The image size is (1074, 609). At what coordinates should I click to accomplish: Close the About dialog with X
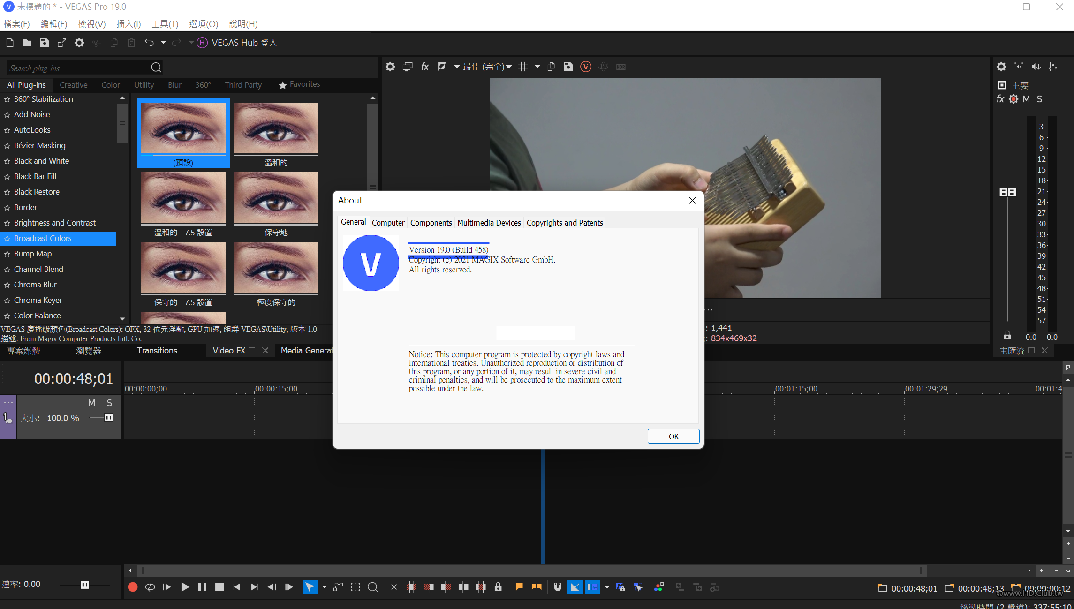point(692,200)
